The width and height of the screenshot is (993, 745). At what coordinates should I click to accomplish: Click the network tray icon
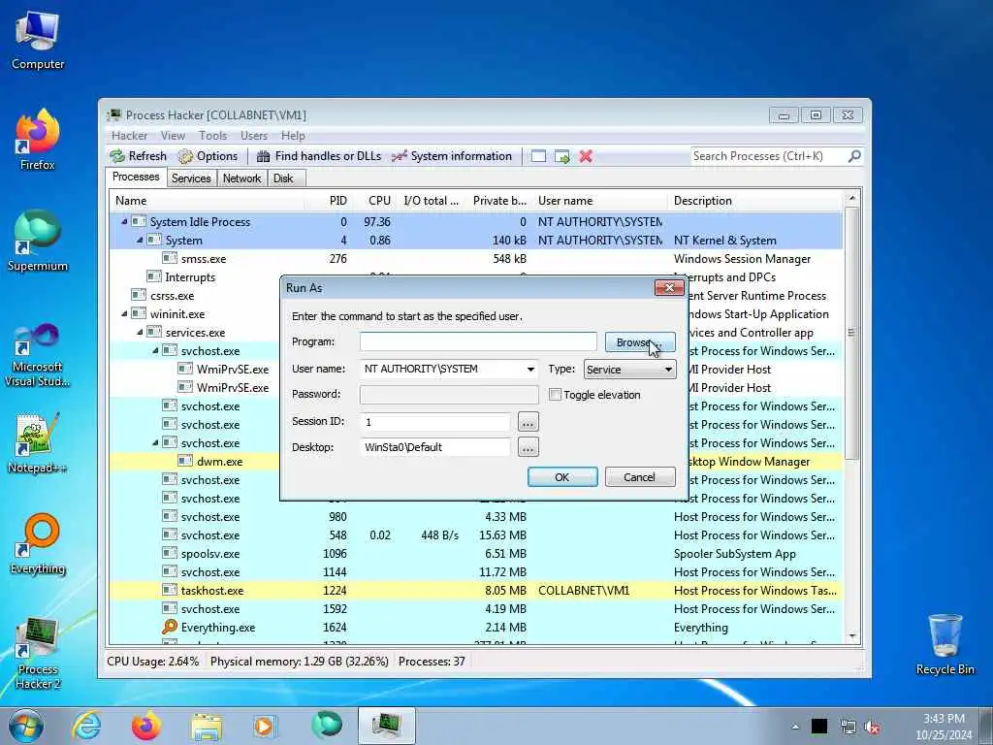click(848, 728)
